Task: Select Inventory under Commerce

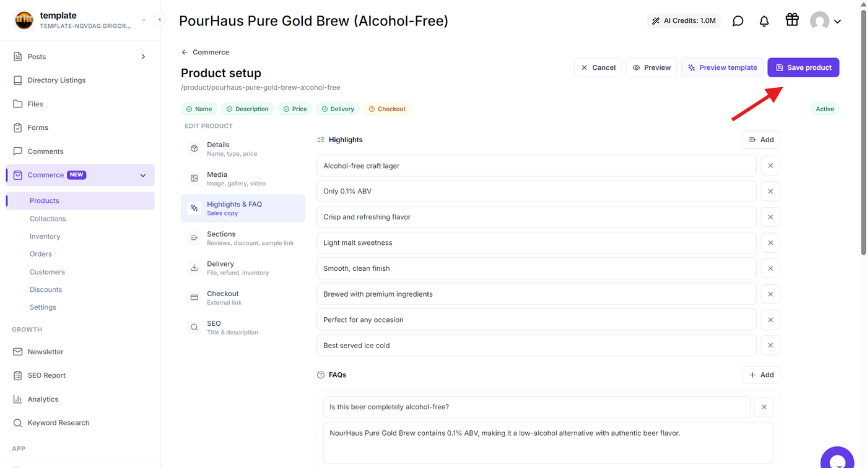Action: 45,236
